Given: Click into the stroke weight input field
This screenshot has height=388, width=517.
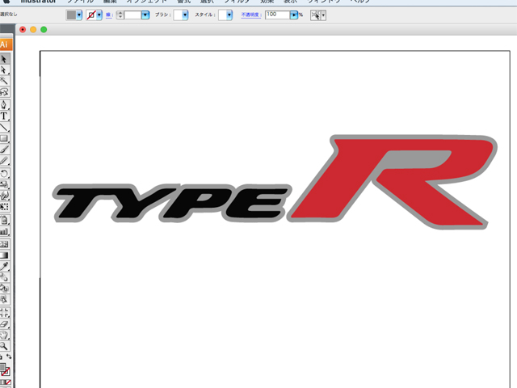Looking at the screenshot, I should click(132, 15).
